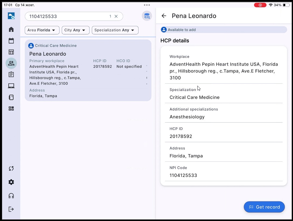
Task: Open the home icon in sidebar
Action: [11, 29]
